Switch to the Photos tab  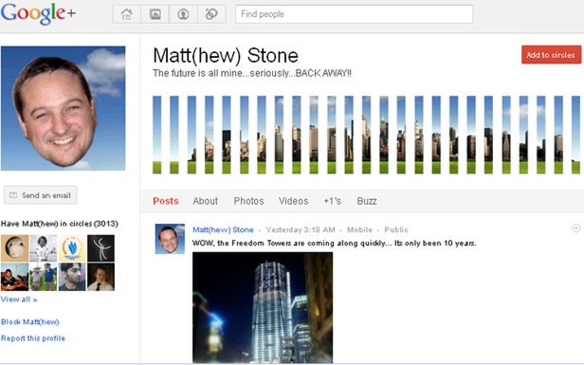(x=248, y=201)
